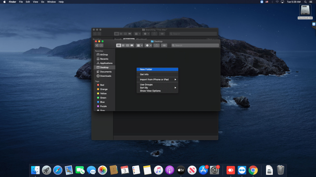Image resolution: width=316 pixels, height=177 pixels.
Task: Click the Share icon in Finder toolbar
Action: (x=157, y=45)
